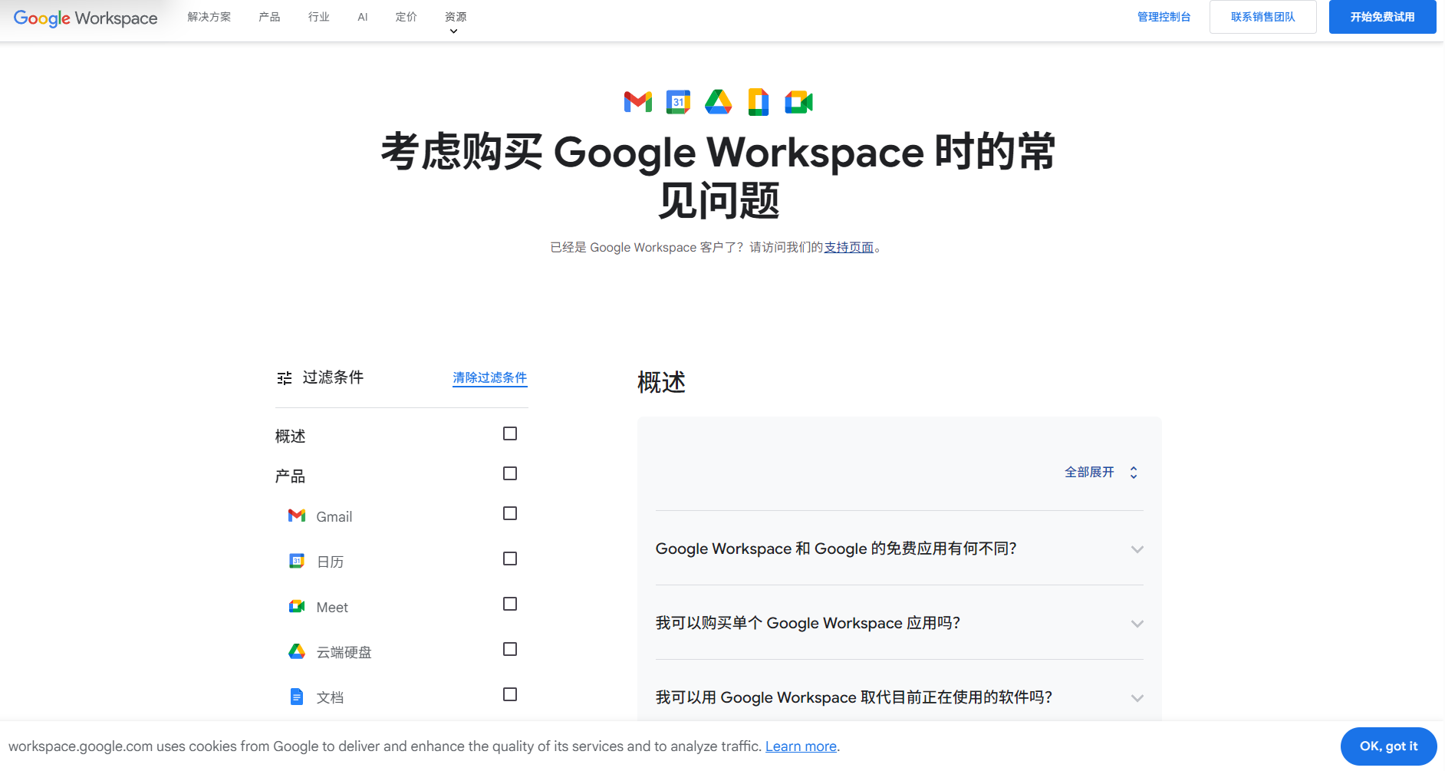Click the 云端硬盘 Drive icon in the filter list
The image size is (1445, 771).
pos(297,651)
